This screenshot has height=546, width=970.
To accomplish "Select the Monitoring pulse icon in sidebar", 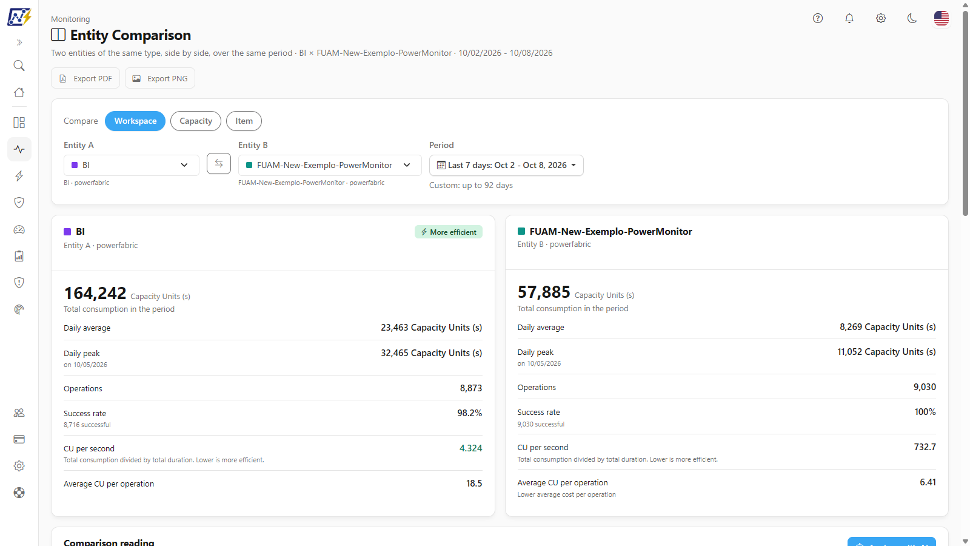I will click(x=19, y=149).
